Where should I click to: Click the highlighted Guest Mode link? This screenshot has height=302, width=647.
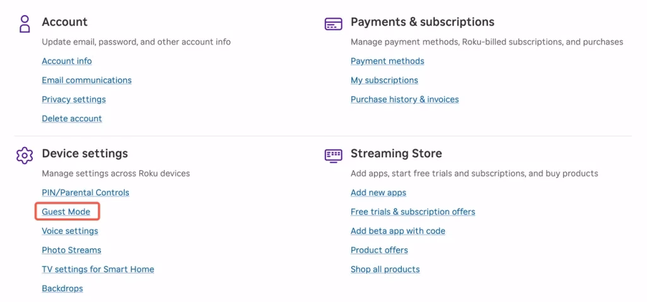coord(66,212)
